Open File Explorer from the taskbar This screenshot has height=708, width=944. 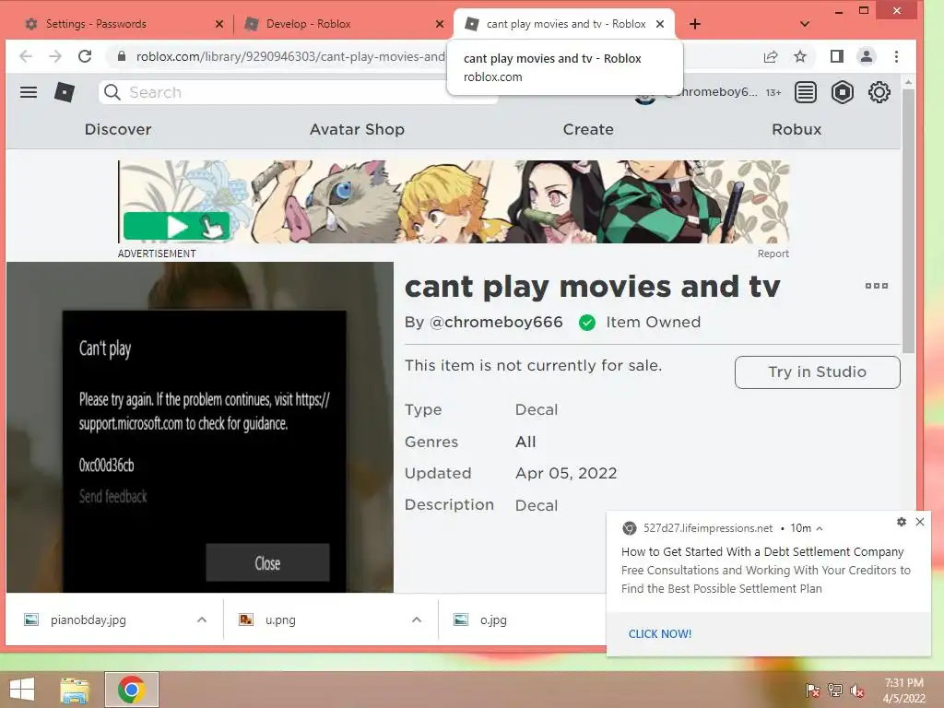(75, 690)
